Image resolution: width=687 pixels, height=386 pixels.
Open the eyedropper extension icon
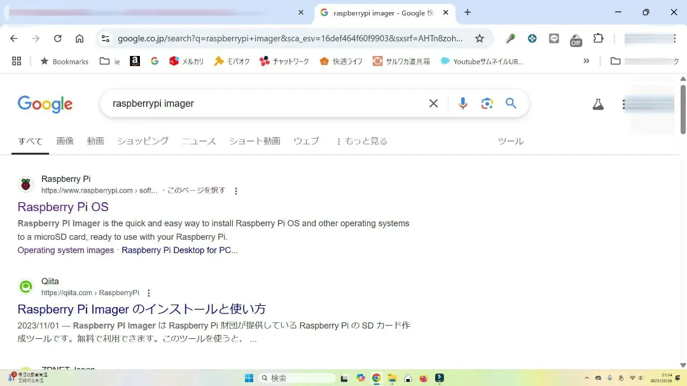510,39
